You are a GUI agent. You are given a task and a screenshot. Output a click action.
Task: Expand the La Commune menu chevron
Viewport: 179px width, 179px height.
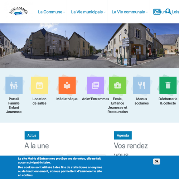point(64,12)
